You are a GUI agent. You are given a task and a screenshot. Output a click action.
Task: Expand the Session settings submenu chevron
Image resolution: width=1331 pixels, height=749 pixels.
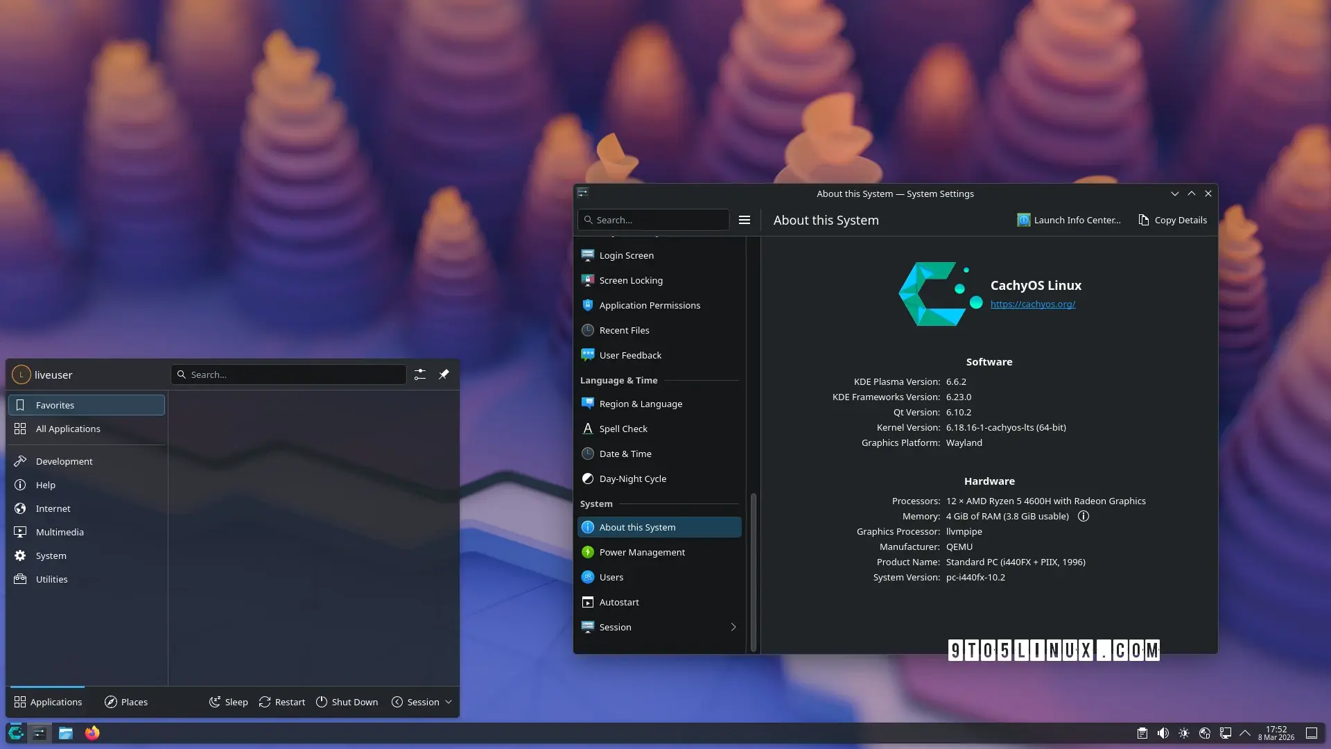point(733,627)
